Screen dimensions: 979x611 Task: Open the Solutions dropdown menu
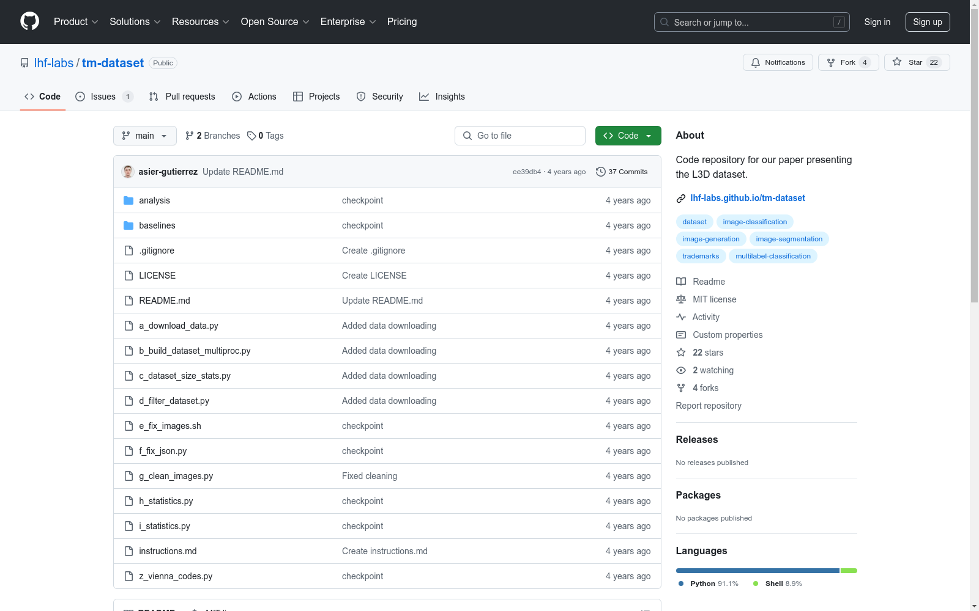135,22
